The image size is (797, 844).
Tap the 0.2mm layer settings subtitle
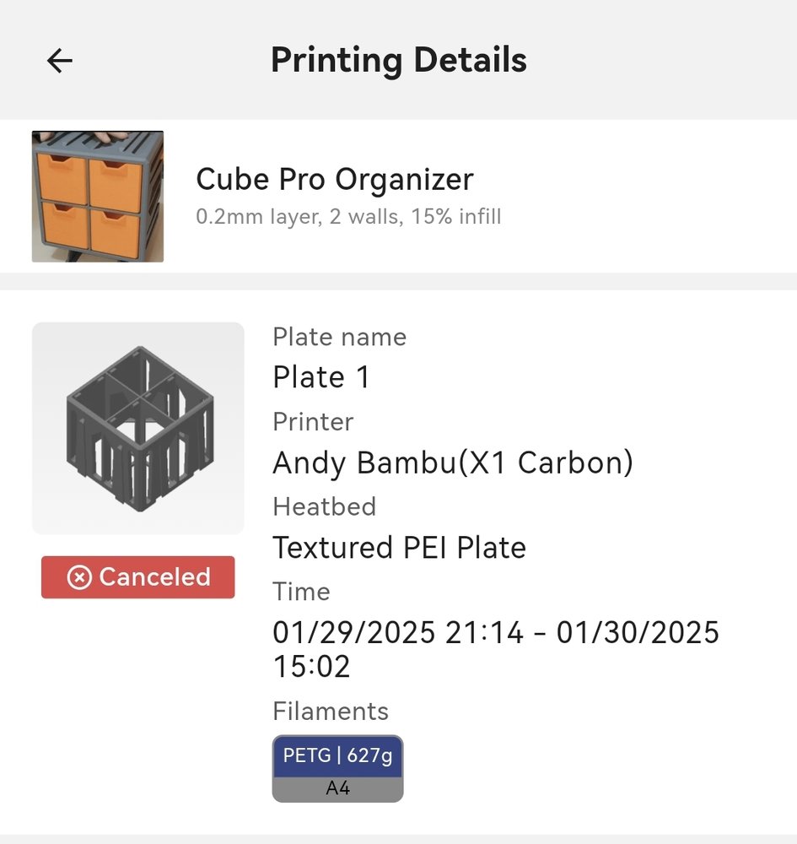point(348,218)
